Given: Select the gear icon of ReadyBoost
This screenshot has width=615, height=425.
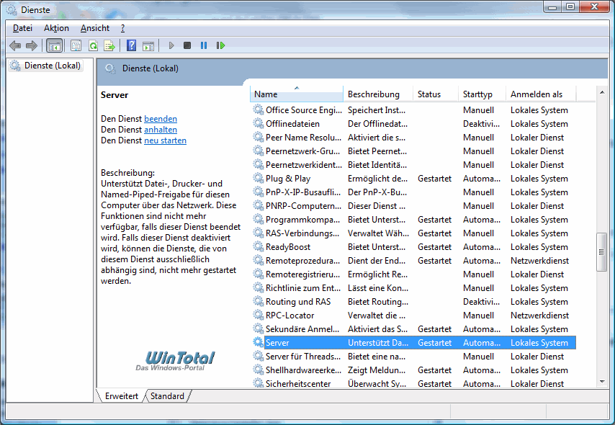Looking at the screenshot, I should click(258, 246).
